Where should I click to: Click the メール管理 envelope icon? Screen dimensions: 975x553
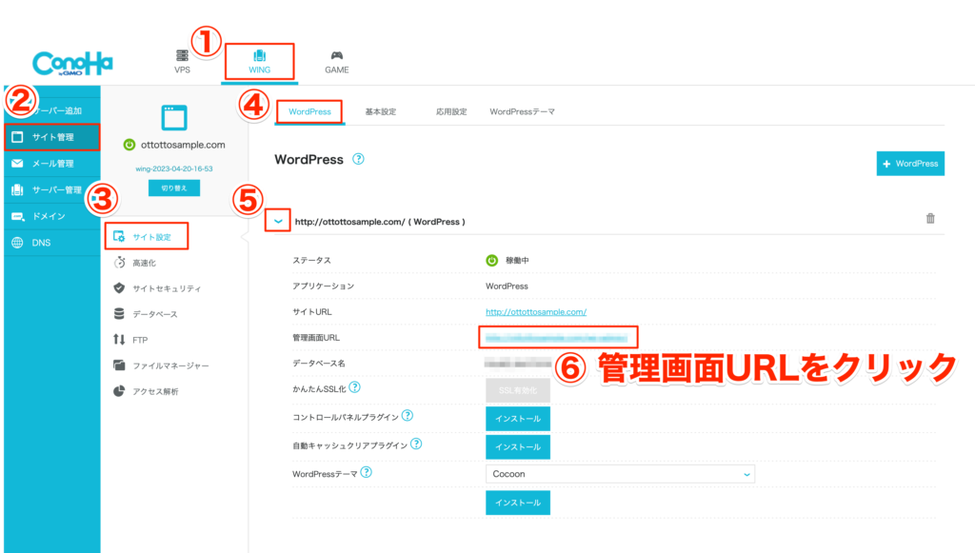pos(17,164)
